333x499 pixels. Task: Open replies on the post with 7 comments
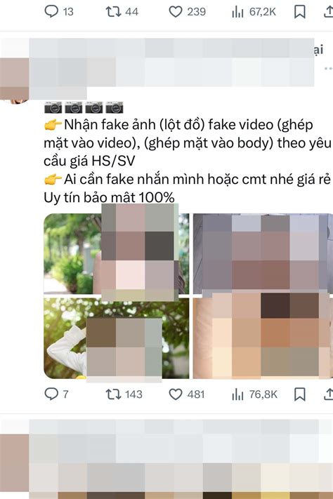(56, 394)
